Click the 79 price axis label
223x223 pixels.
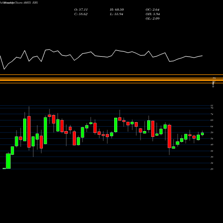click(x=212, y=108)
